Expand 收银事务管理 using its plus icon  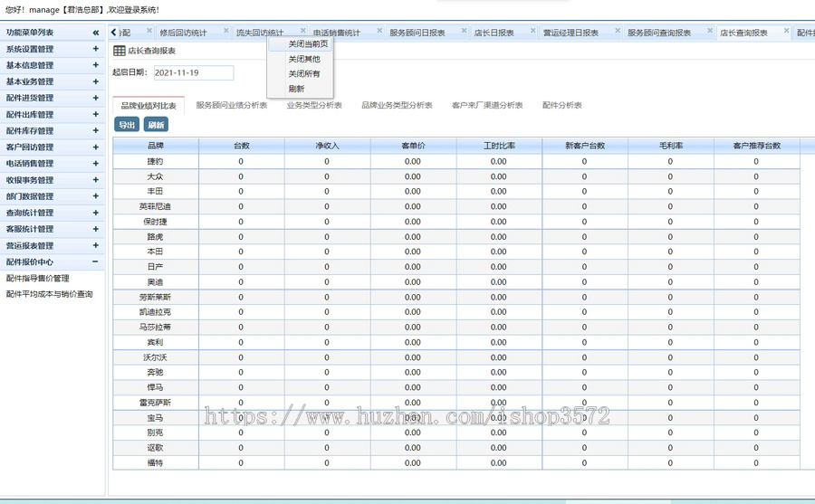pos(96,180)
